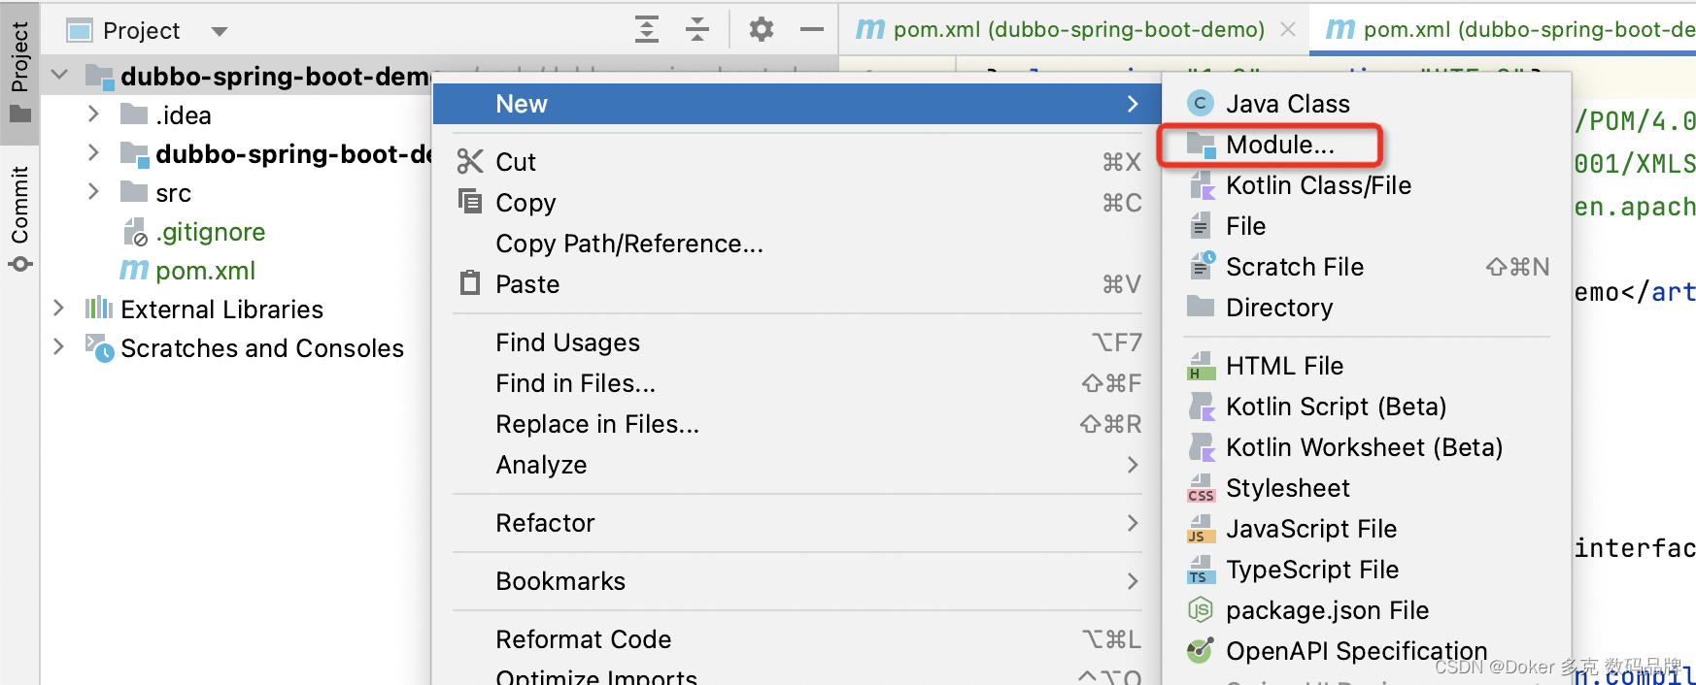Select HTML File from the New menu
Screen dimensions: 1696x685
tap(1285, 365)
